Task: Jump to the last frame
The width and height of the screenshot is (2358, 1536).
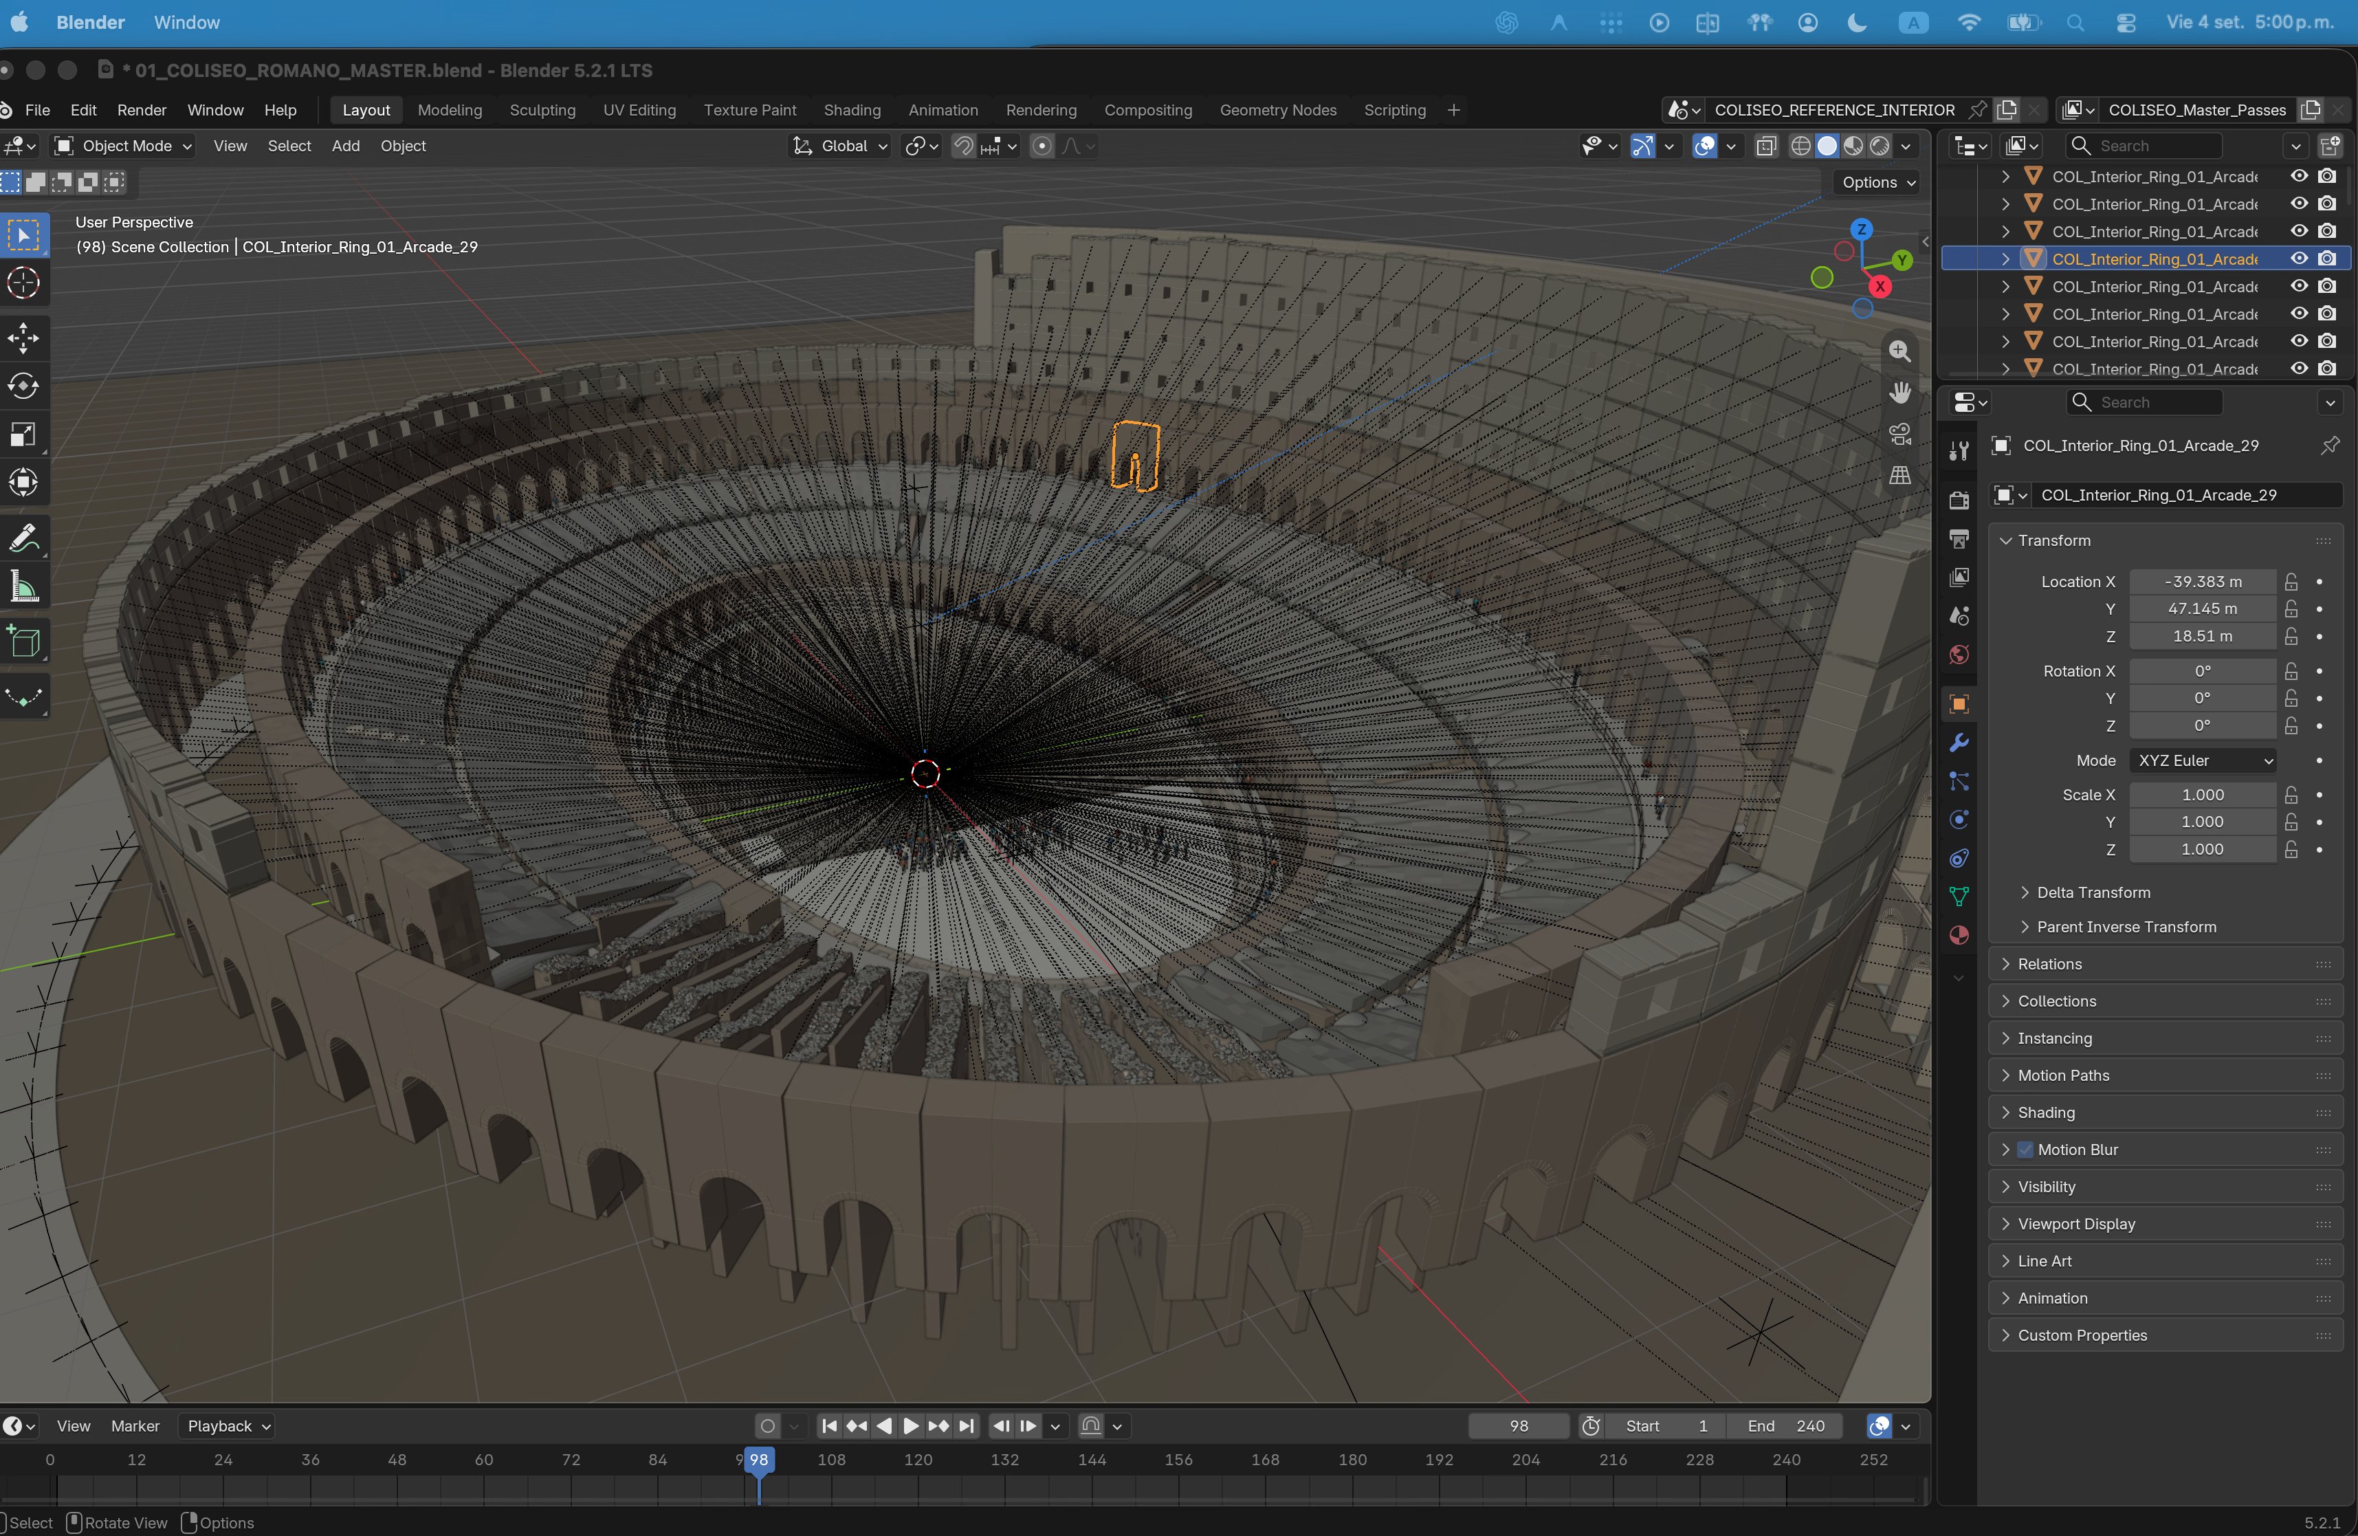Action: pos(967,1425)
